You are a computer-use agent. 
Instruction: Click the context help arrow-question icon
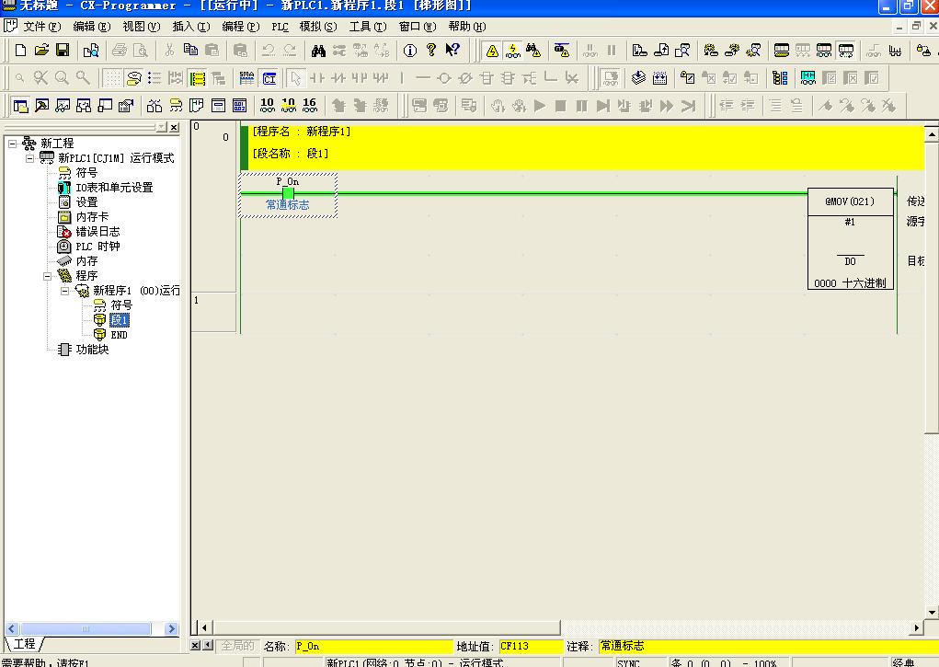[x=452, y=51]
